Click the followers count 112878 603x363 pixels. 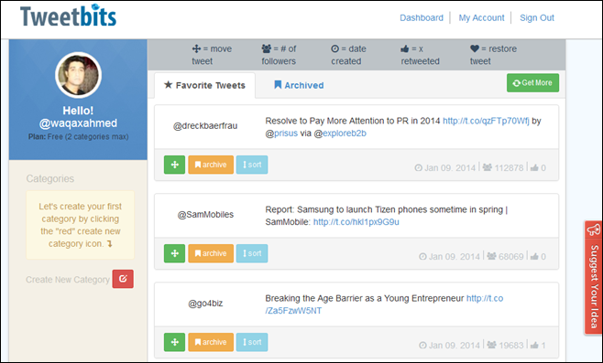coord(509,167)
